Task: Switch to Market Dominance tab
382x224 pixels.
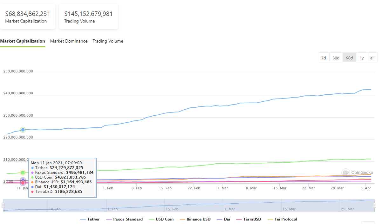Action: (x=69, y=41)
